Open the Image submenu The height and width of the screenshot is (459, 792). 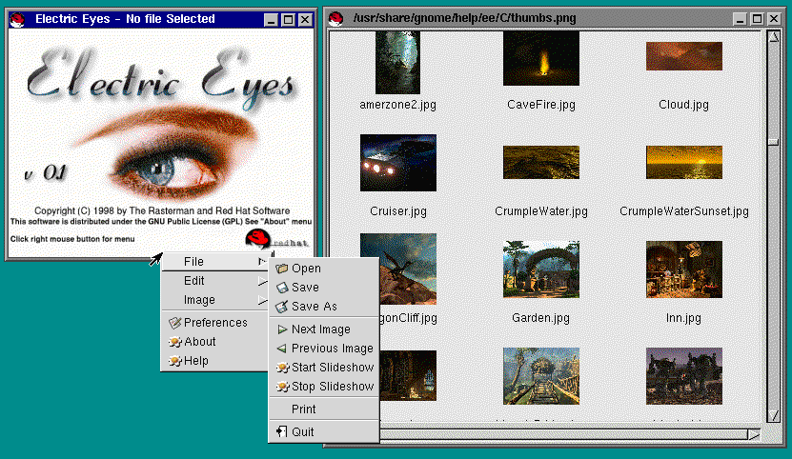coord(214,300)
